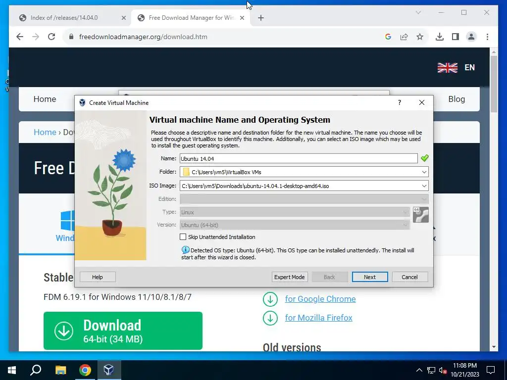The height and width of the screenshot is (380, 507).
Task: Click the OS type 64-bit icon
Action: point(421,215)
